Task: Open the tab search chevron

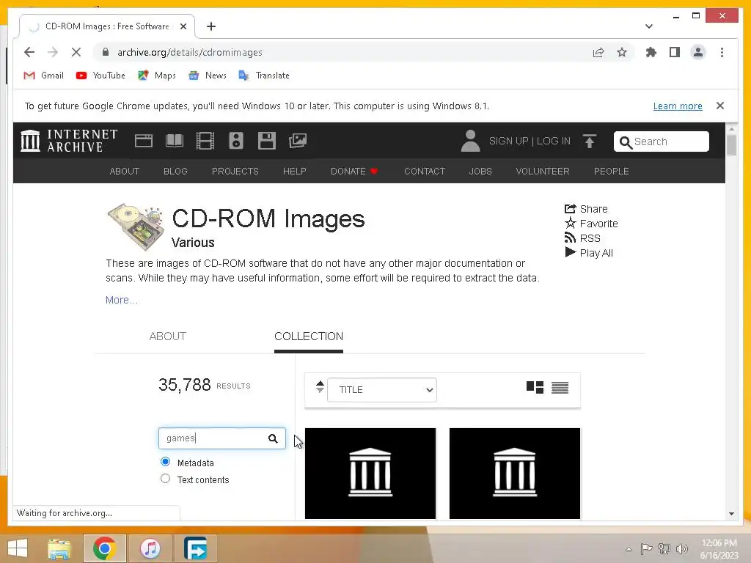Action: point(649,26)
